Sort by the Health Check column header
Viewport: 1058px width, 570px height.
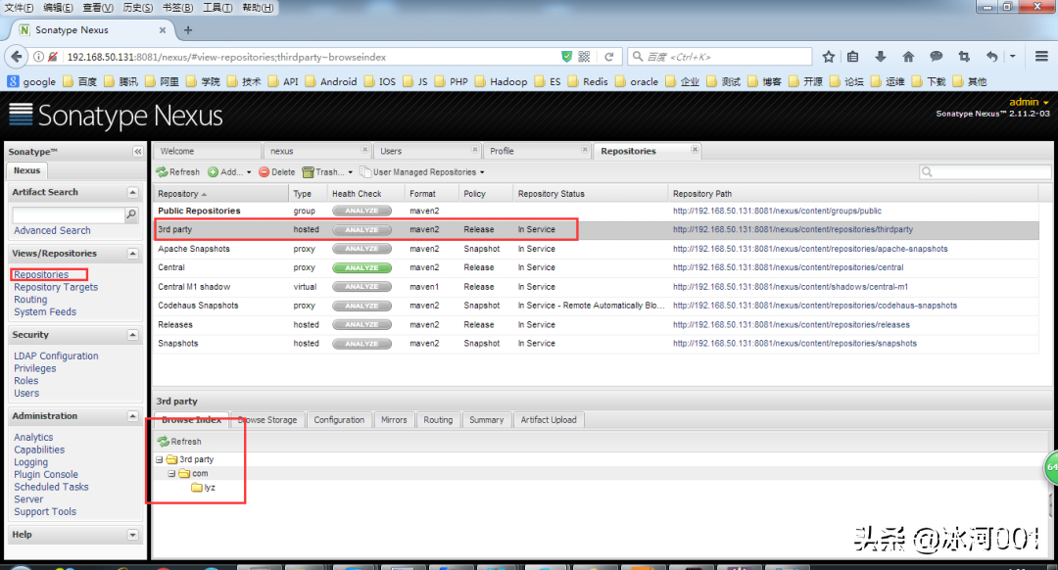point(365,194)
